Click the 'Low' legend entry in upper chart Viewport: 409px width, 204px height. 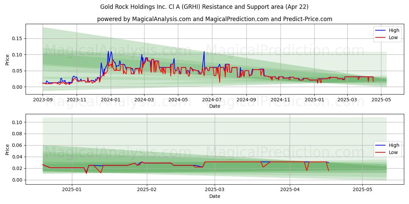pyautogui.click(x=393, y=37)
